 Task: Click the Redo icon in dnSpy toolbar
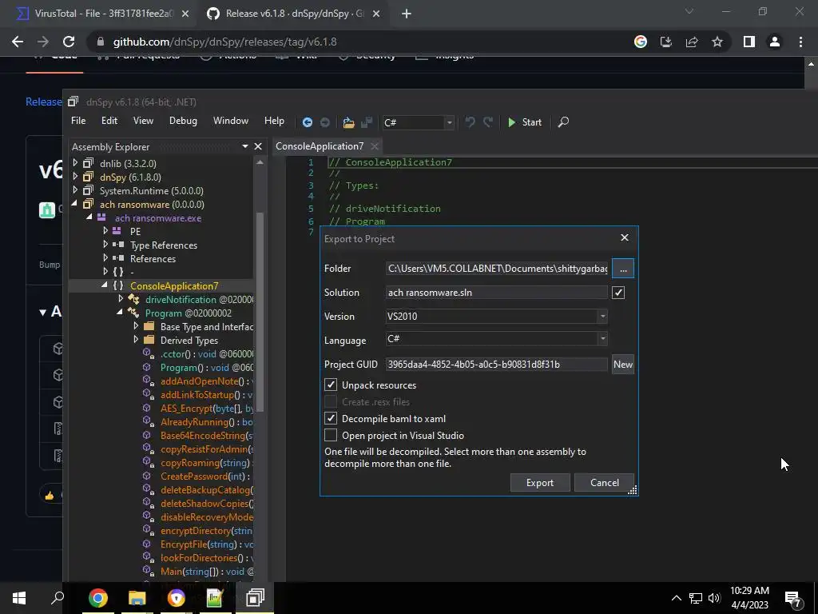point(488,122)
